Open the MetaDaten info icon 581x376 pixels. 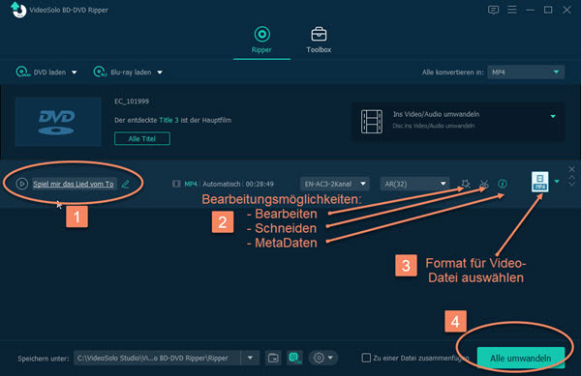click(503, 184)
